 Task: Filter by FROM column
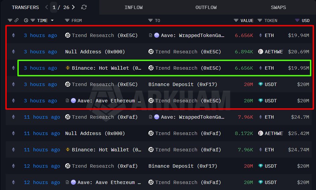67,20
